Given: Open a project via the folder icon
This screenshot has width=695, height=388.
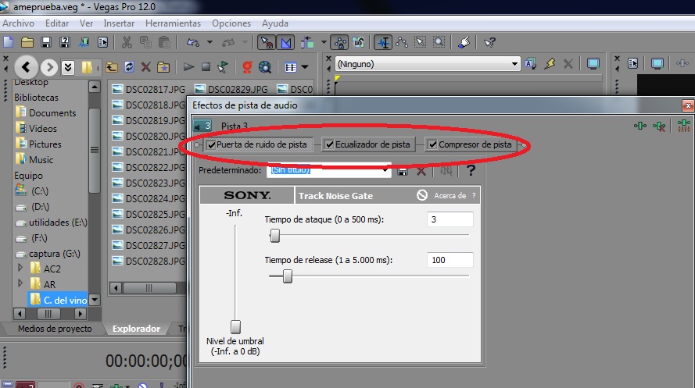Looking at the screenshot, I should [27, 42].
